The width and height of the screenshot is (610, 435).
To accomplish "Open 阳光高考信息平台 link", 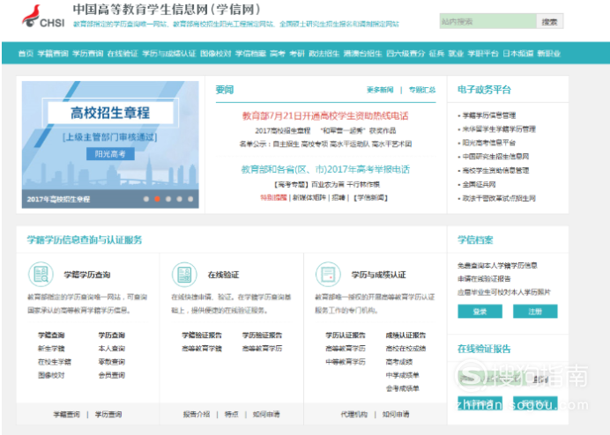I will pyautogui.click(x=489, y=143).
